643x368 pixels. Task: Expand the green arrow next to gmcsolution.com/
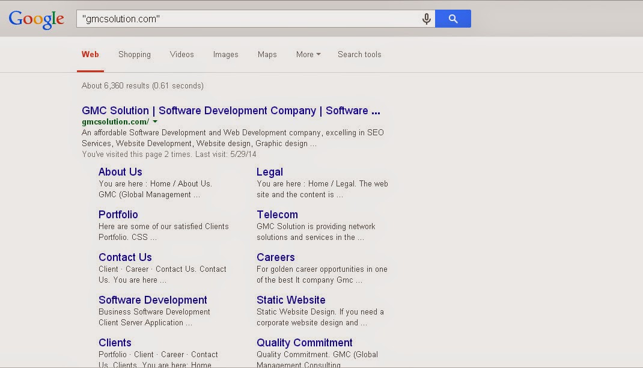(x=155, y=121)
